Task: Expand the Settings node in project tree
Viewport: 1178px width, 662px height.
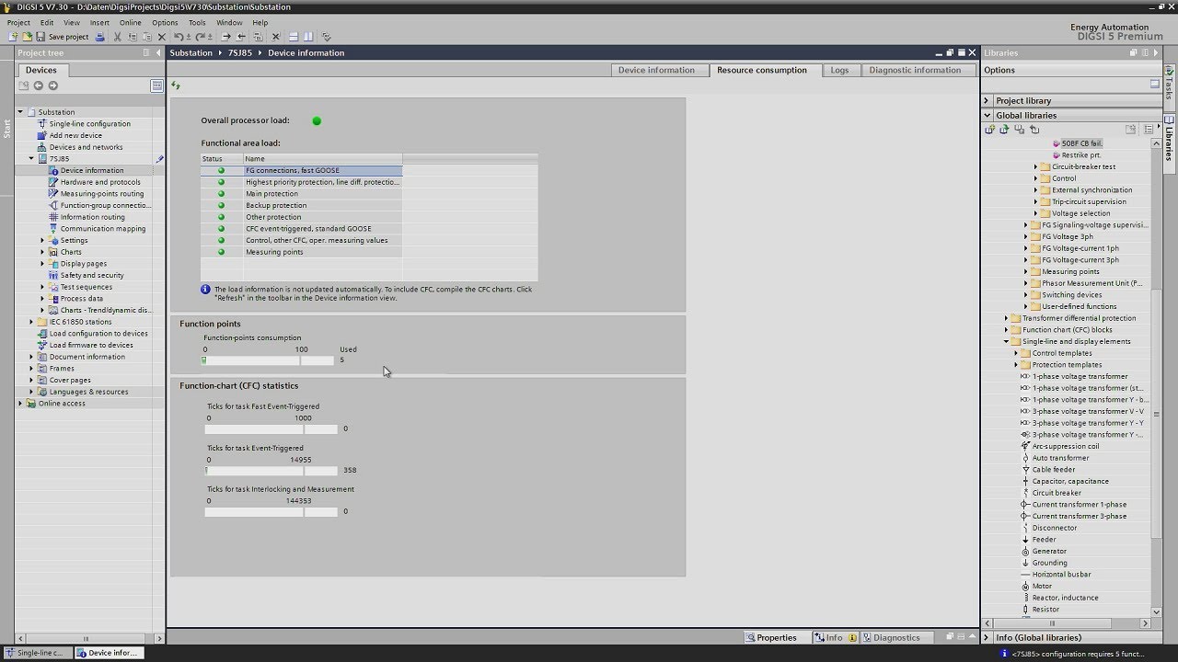Action: (x=42, y=240)
